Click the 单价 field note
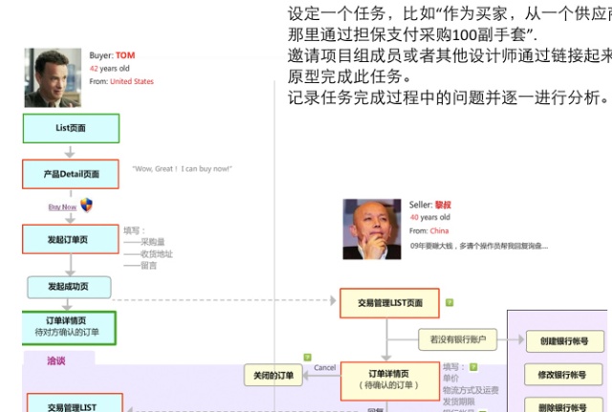 click(x=450, y=378)
